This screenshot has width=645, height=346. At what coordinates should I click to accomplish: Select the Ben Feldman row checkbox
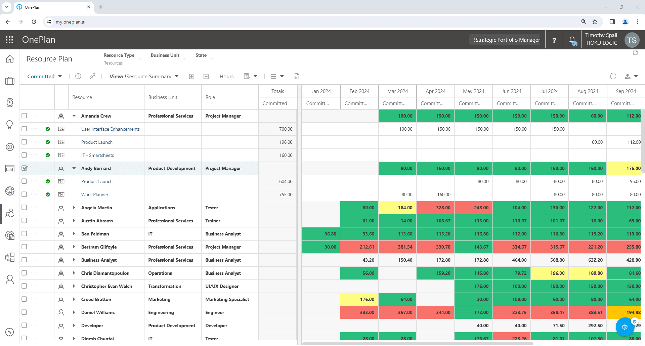pyautogui.click(x=24, y=233)
